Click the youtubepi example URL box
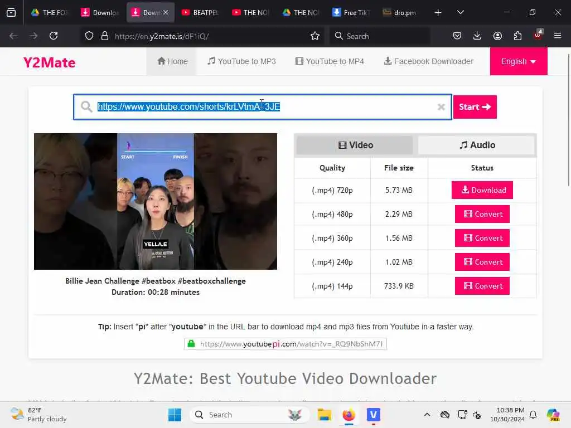 pyautogui.click(x=285, y=344)
